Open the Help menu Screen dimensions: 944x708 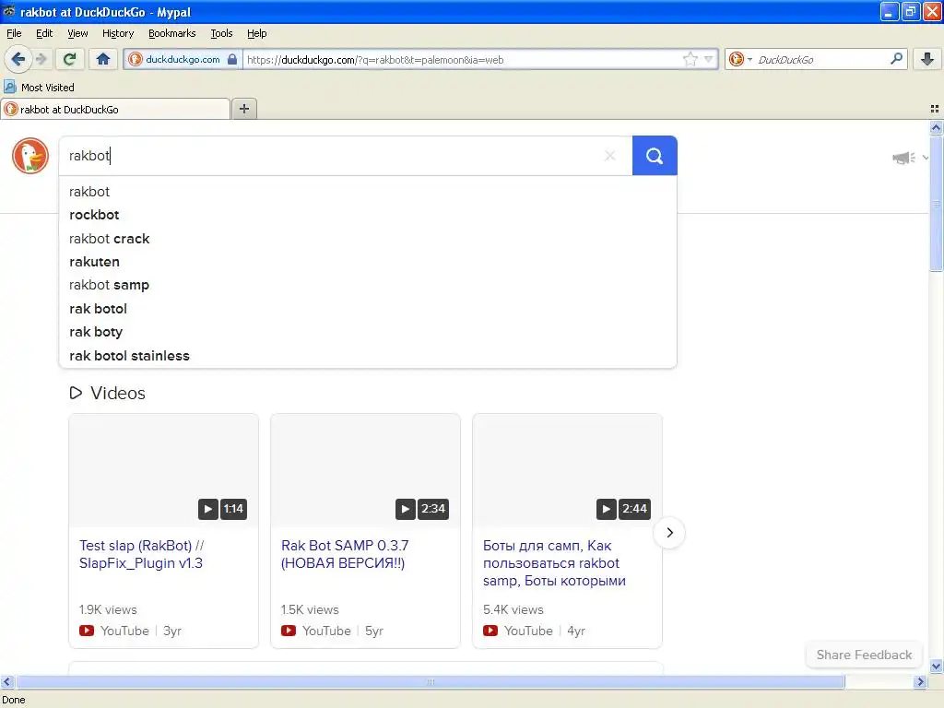pyautogui.click(x=256, y=33)
